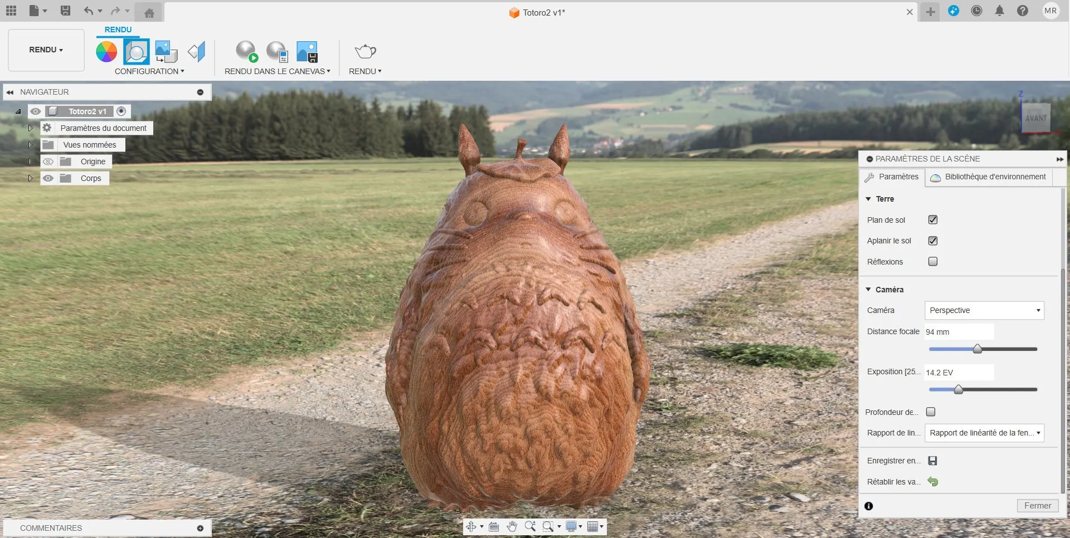Open the RENDU workspace dropdown

(46, 50)
